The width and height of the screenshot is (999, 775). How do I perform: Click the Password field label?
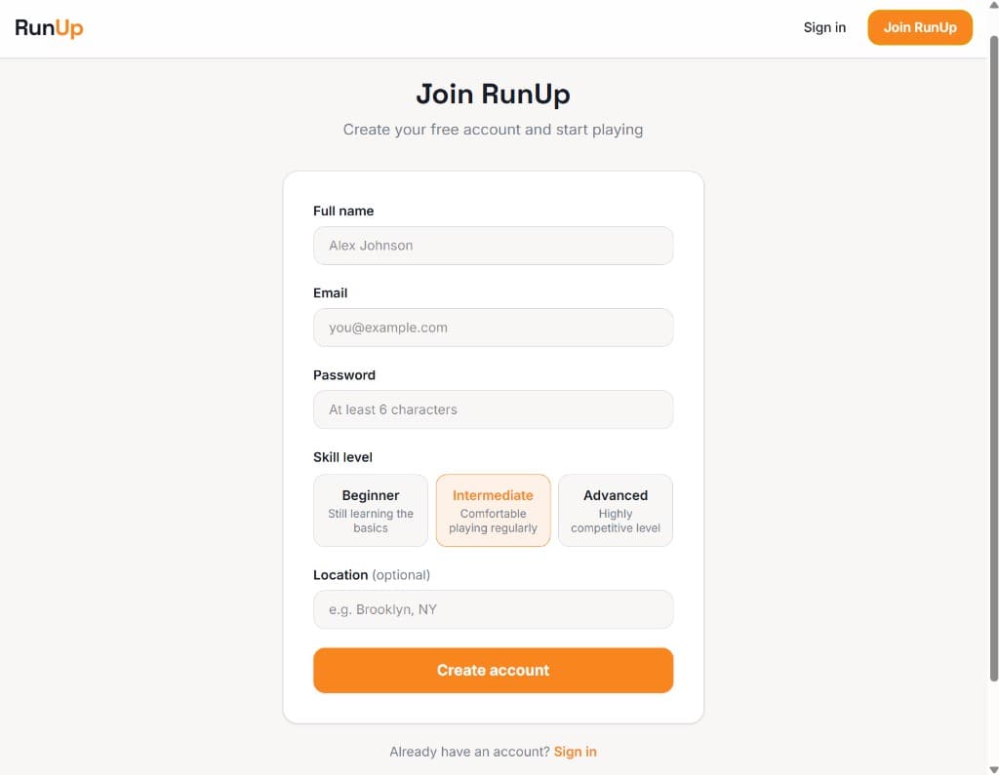(343, 374)
